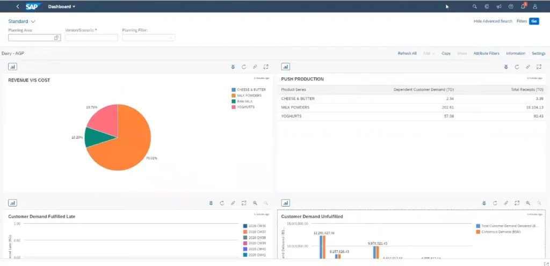Select Consensus Demand (BSM) legend swatch
This screenshot has height=266, width=550.
[478, 232]
